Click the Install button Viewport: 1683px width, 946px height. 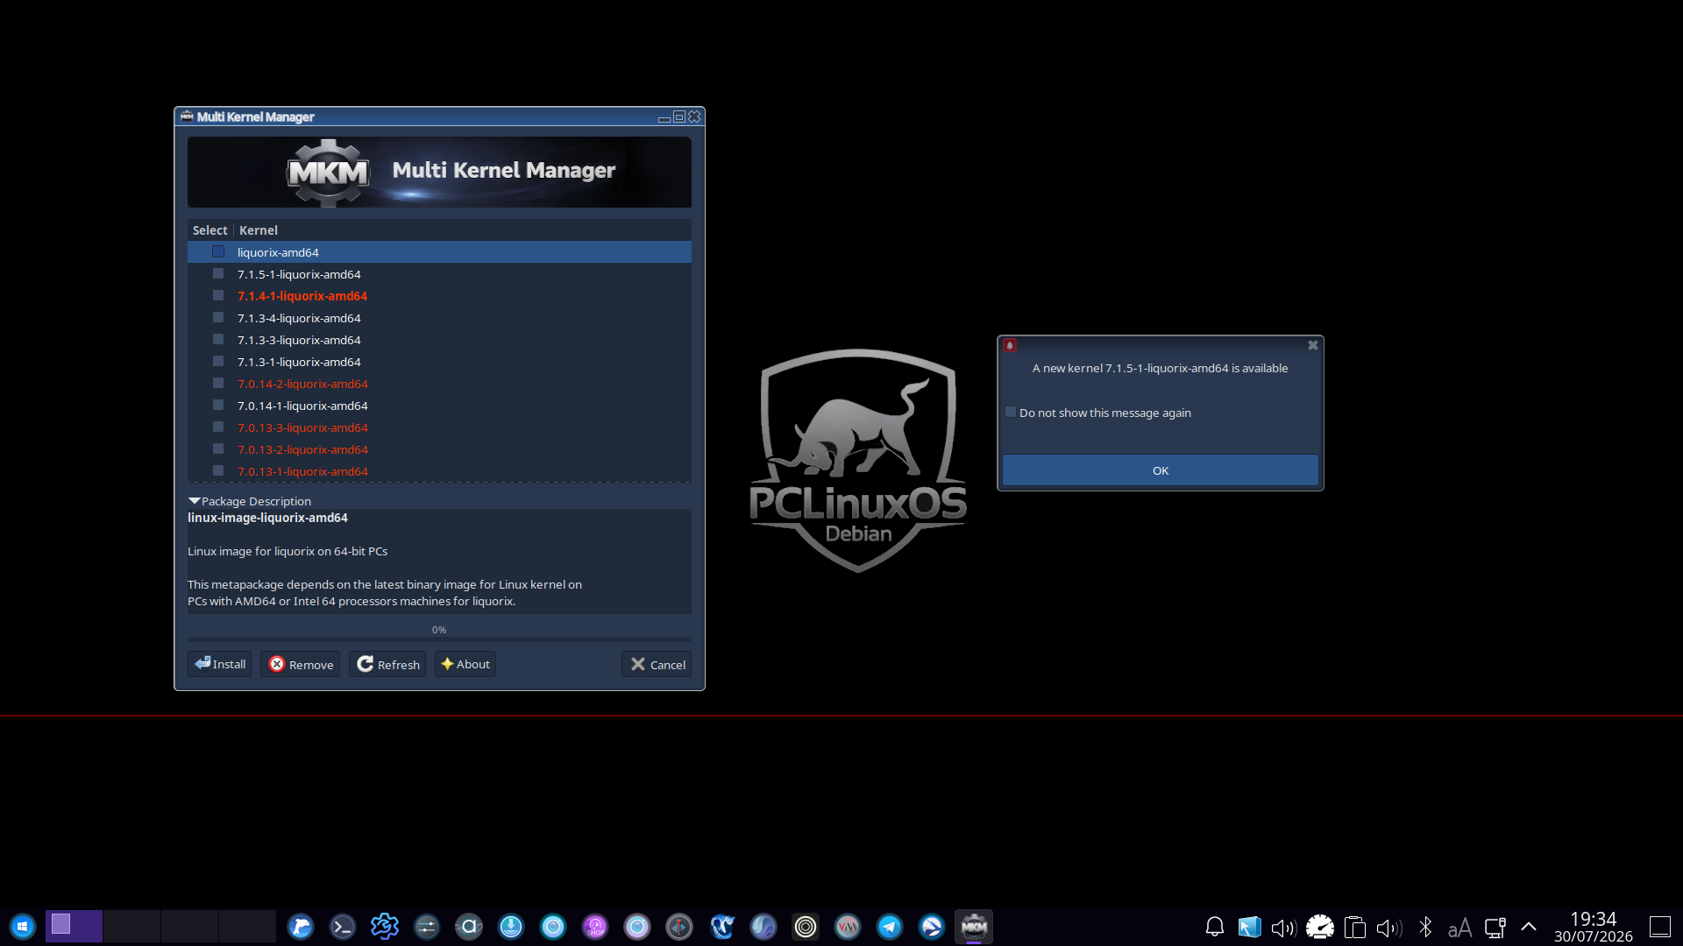point(219,664)
